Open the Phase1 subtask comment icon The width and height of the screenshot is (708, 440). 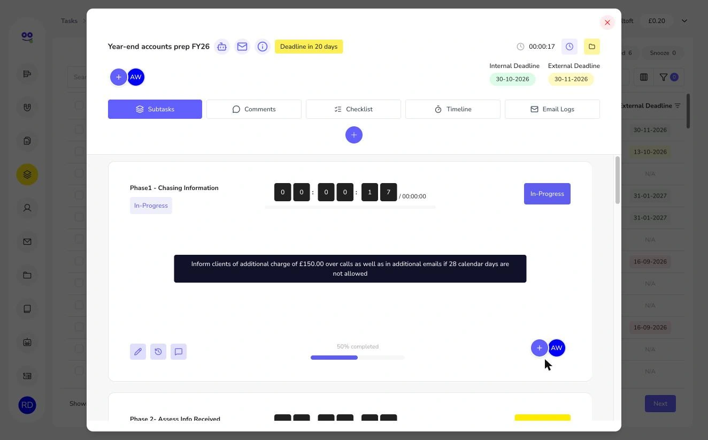click(x=179, y=352)
